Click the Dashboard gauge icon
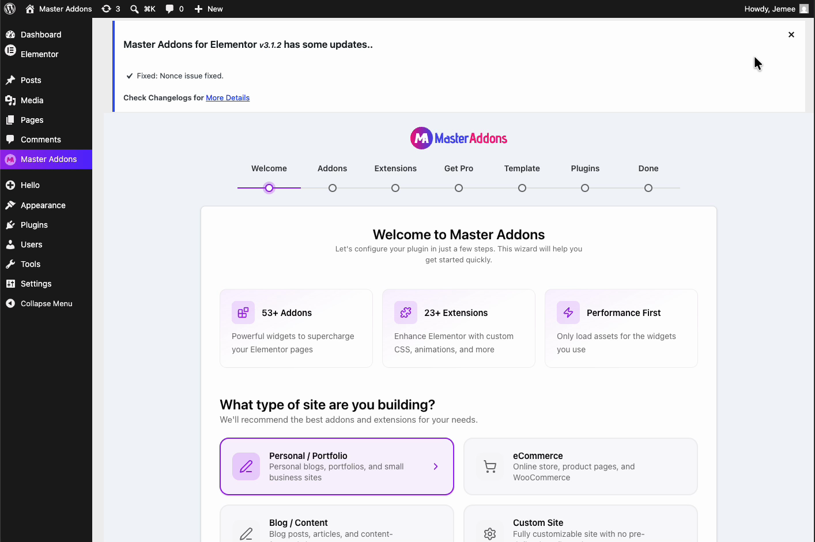This screenshot has height=542, width=815. [x=10, y=35]
